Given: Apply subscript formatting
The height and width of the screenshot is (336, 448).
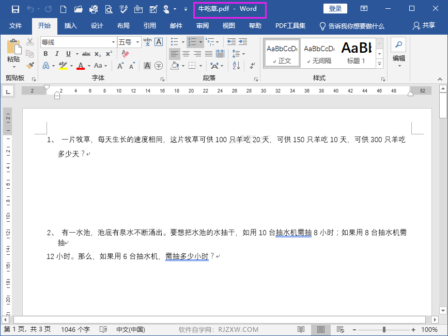Looking at the screenshot, I should coord(97,54).
